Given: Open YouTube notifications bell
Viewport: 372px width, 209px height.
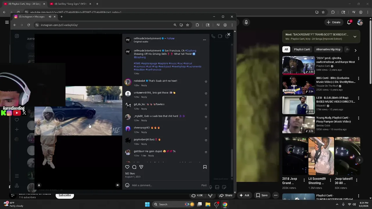Looking at the screenshot, I should click(x=350, y=22).
